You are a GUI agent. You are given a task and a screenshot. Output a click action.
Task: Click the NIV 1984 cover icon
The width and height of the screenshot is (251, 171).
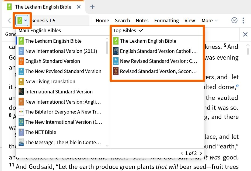21,122
